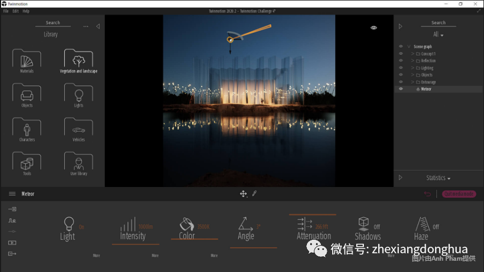Hide the Objects scene folder
This screenshot has width=484, height=272.
pyautogui.click(x=401, y=75)
